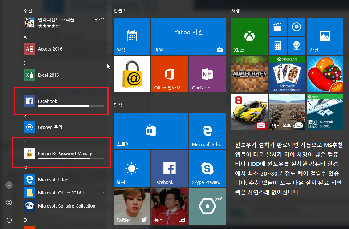Launch the Calculator small tile
The image size is (349, 229).
tap(278, 46)
